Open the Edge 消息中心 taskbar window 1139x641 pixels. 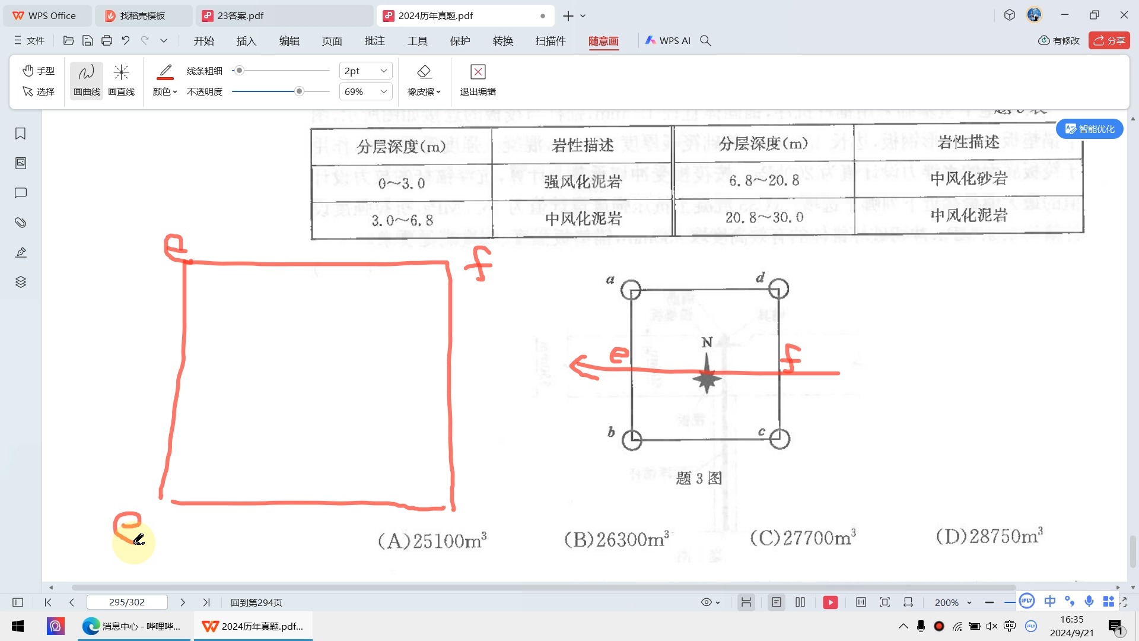[x=134, y=626]
